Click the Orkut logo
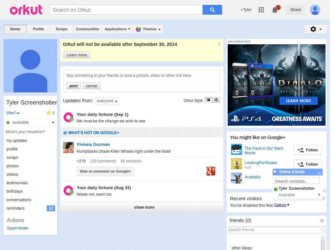The width and height of the screenshot is (334, 250). (x=26, y=10)
